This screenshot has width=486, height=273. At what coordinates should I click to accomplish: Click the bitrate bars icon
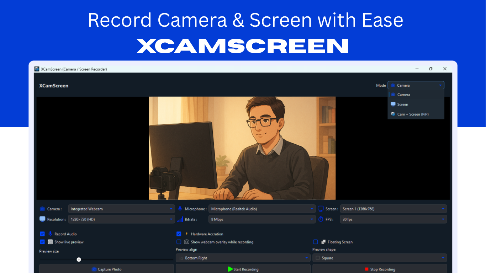click(180, 219)
